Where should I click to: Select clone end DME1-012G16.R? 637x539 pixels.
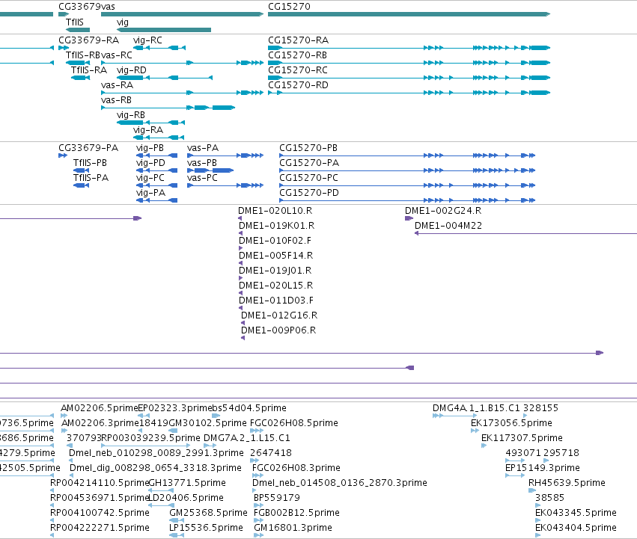point(279,315)
